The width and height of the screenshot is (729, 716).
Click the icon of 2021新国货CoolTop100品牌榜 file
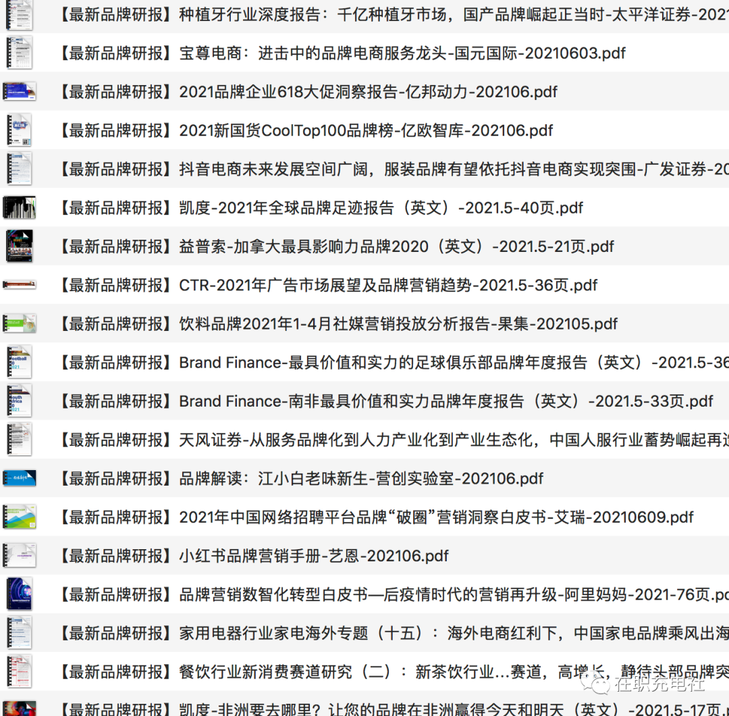[x=19, y=130]
